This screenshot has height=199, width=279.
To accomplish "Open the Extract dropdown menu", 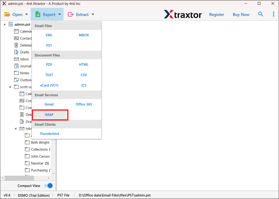I will pyautogui.click(x=81, y=14).
